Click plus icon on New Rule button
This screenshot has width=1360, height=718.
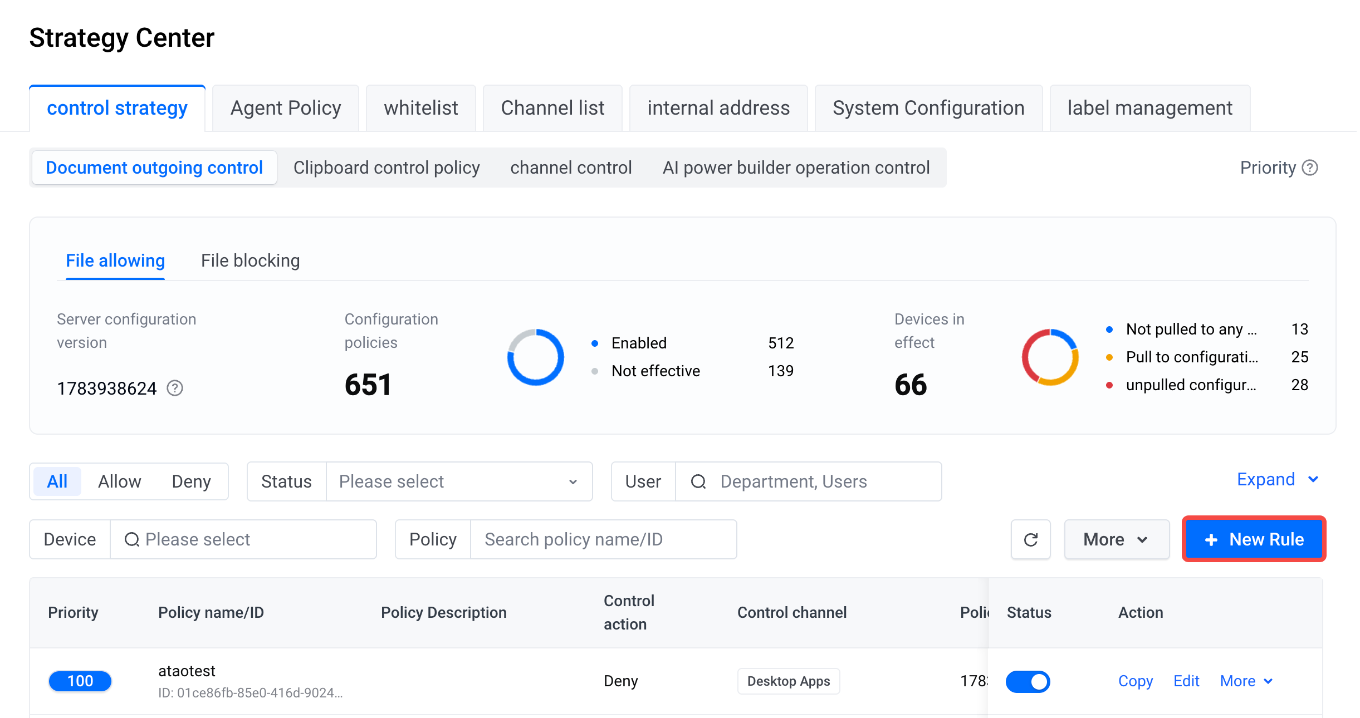1211,540
